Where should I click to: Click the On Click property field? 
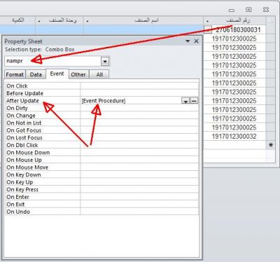pyautogui.click(x=139, y=86)
